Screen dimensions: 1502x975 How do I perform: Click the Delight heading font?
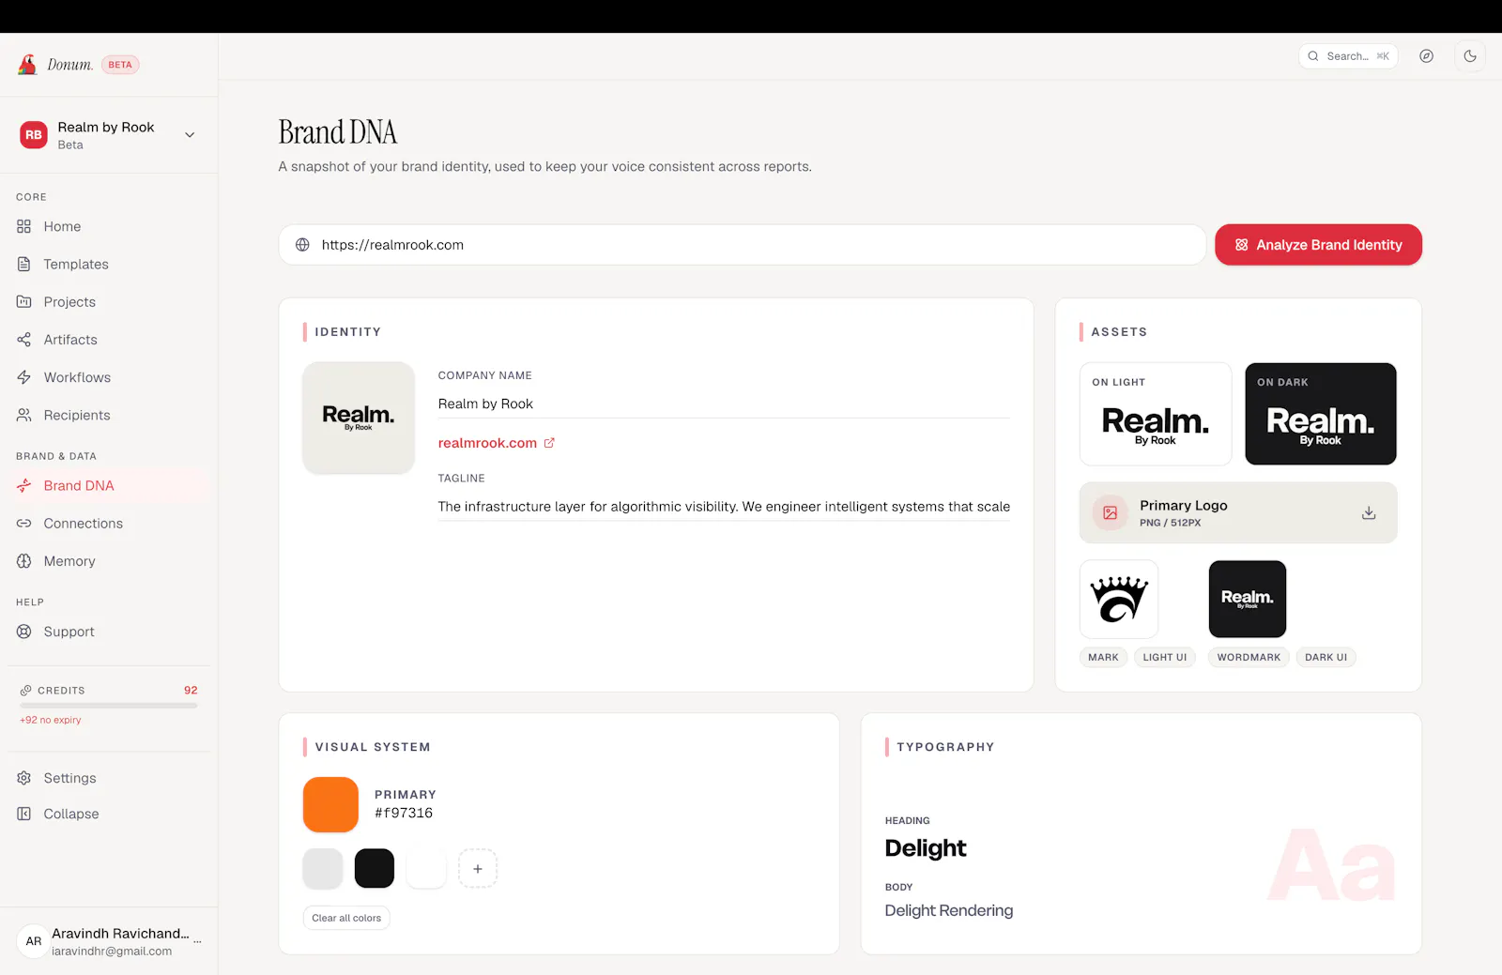[x=926, y=848]
